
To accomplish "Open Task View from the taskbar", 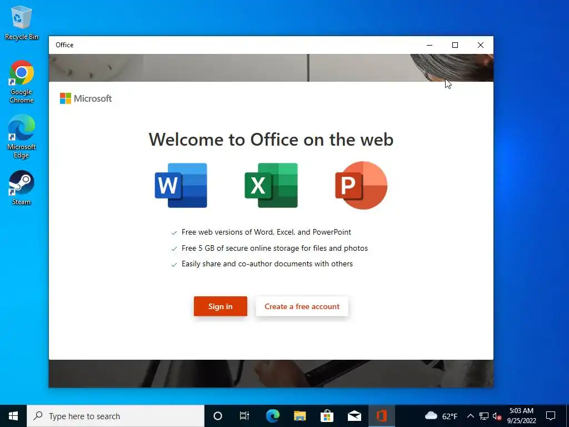I will pos(244,416).
